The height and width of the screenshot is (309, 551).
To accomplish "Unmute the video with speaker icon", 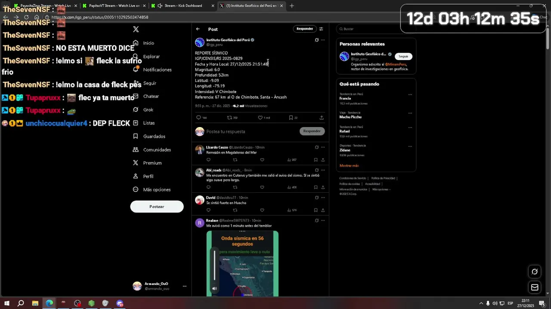I will point(214,288).
